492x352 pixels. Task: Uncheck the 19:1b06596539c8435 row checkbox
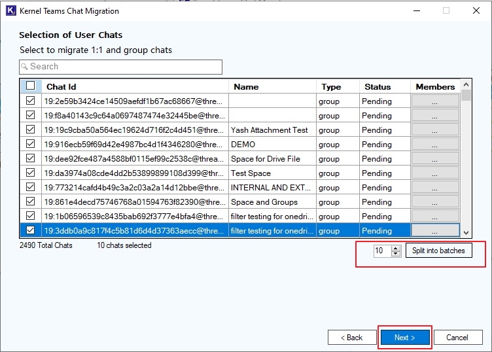point(31,216)
